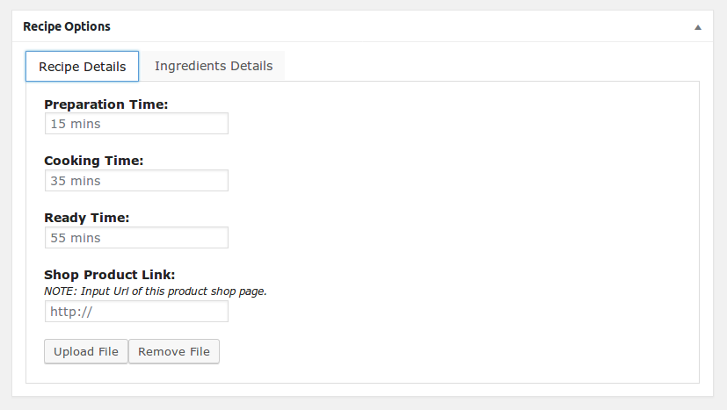
Task: Click the Preparation Time label
Action: (106, 104)
